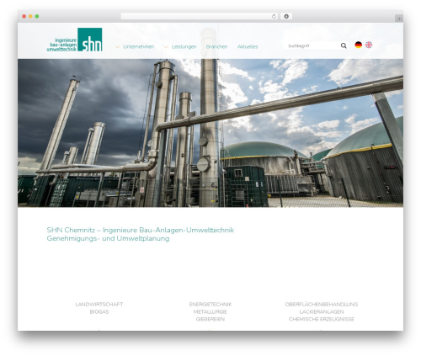The height and width of the screenshot is (356, 421).
Task: Click the search magnifier icon
Action: point(344,45)
